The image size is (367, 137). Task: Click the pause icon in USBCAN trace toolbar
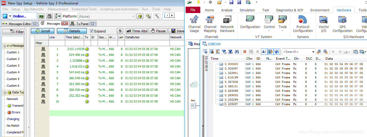click(257, 52)
